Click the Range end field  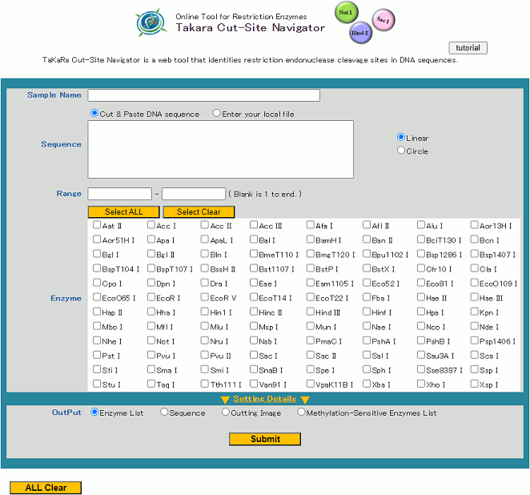click(x=194, y=194)
